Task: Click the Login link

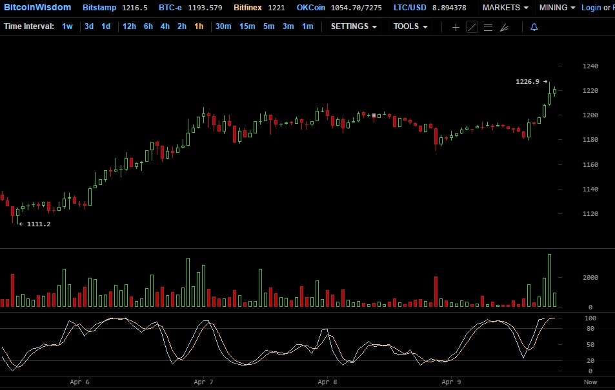Action: point(590,8)
